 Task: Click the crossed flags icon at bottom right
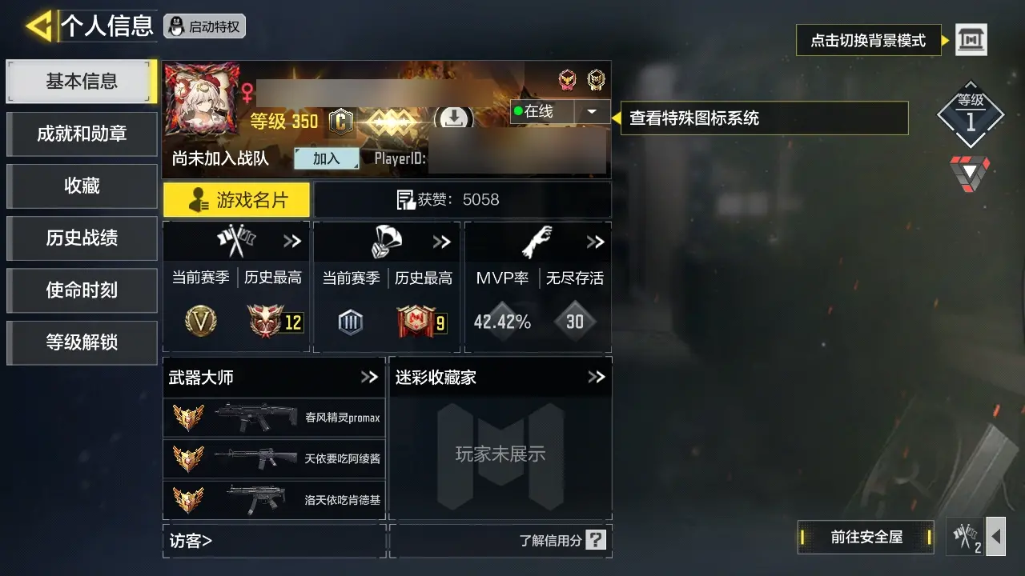[x=965, y=536]
